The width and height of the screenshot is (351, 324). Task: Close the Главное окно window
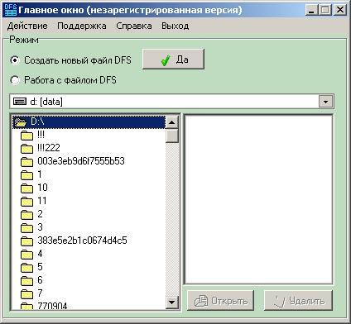(339, 10)
